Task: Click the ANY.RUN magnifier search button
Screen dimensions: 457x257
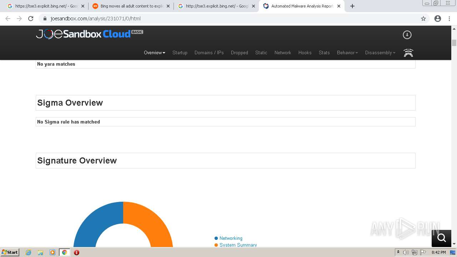Action: click(442, 238)
